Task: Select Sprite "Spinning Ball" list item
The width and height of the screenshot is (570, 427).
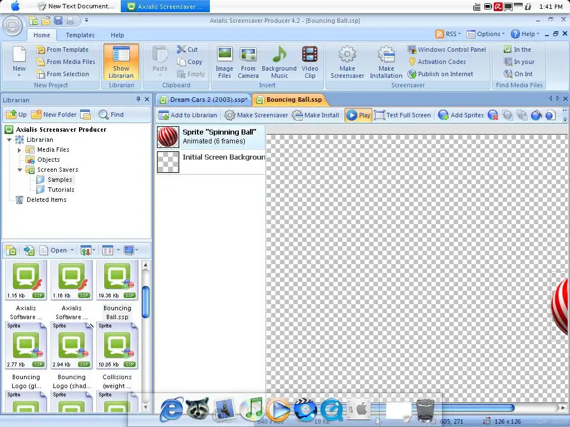Action: click(211, 137)
